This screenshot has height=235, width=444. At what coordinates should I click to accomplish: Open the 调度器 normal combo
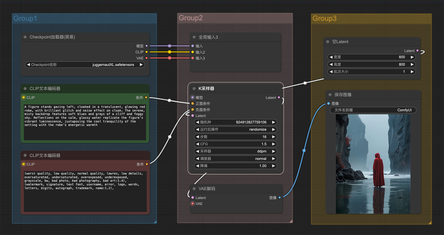[236, 159]
